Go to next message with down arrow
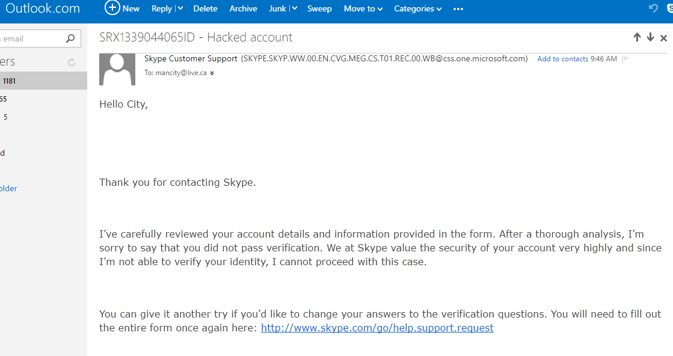The width and height of the screenshot is (673, 356). (x=650, y=37)
